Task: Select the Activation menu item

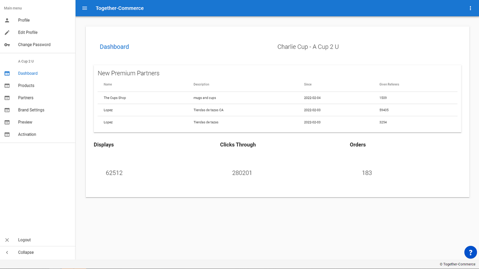Action: [27, 134]
